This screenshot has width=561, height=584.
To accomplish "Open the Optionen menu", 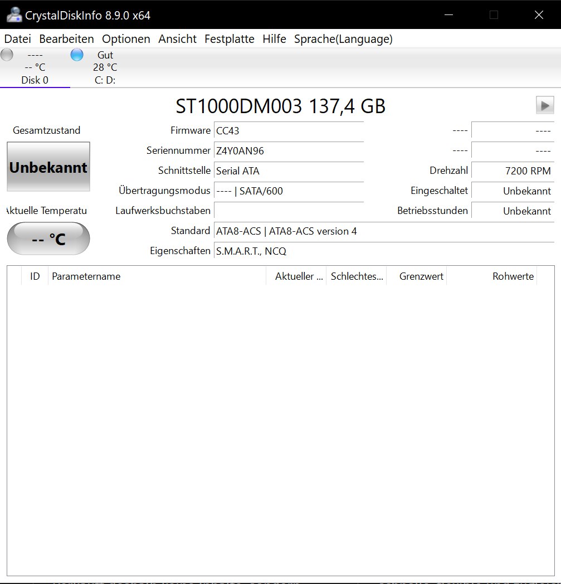I will pos(126,39).
